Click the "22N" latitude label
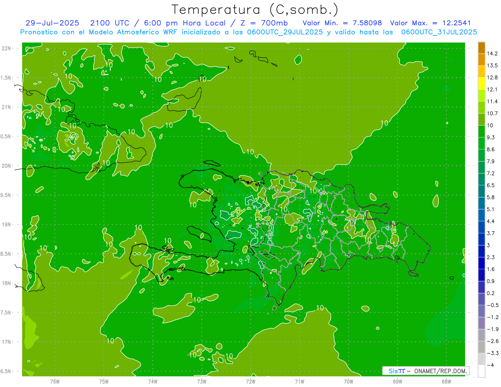Screen dimensions: 501x387 [x=6, y=48]
